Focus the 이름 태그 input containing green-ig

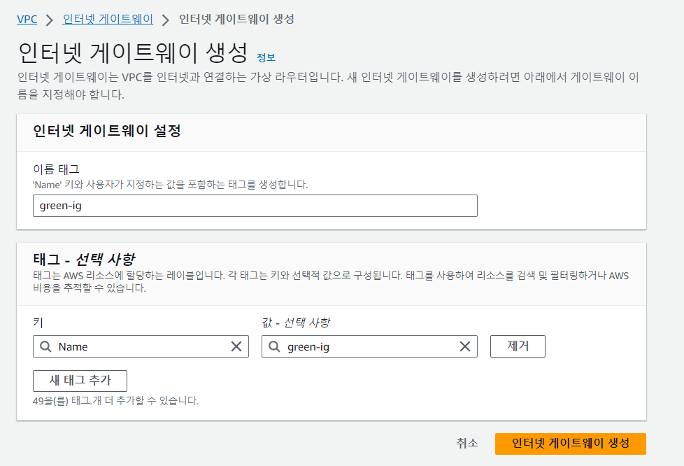pyautogui.click(x=255, y=206)
